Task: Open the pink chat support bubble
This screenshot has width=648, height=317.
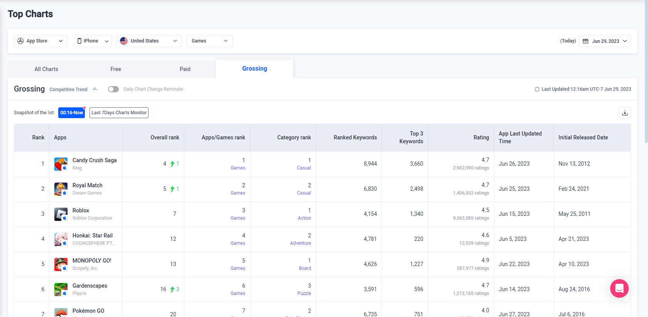Action: click(619, 288)
